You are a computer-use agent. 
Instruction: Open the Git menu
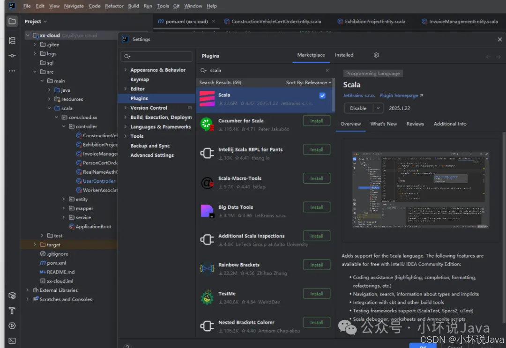176,6
